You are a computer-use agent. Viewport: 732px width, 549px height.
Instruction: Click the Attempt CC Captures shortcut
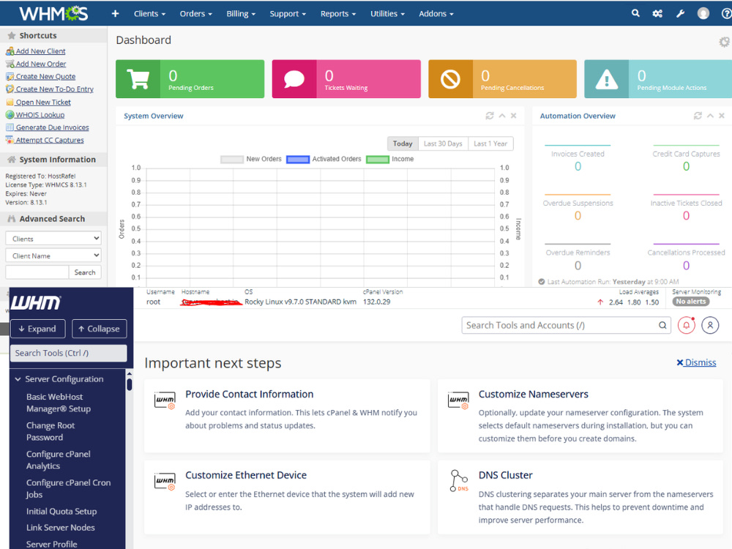pyautogui.click(x=50, y=140)
